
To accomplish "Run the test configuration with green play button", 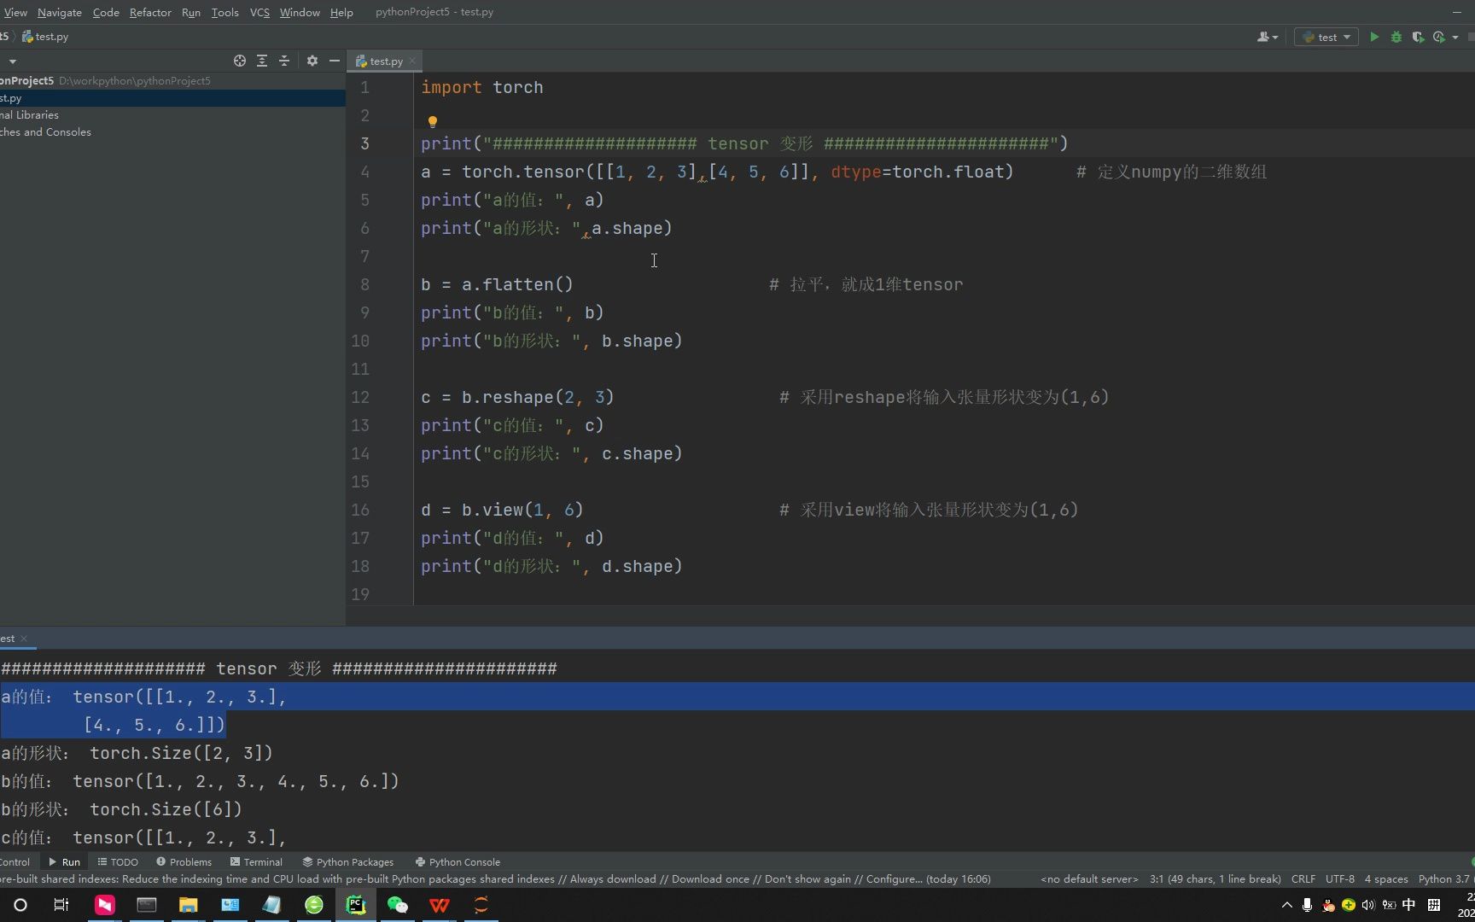I will [1374, 37].
